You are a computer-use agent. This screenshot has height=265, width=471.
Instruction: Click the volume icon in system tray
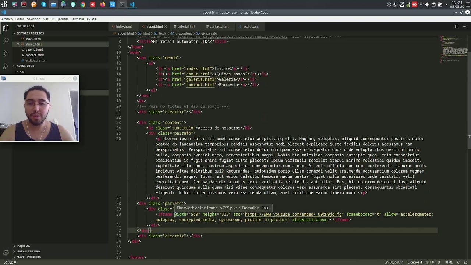pyautogui.click(x=427, y=4)
